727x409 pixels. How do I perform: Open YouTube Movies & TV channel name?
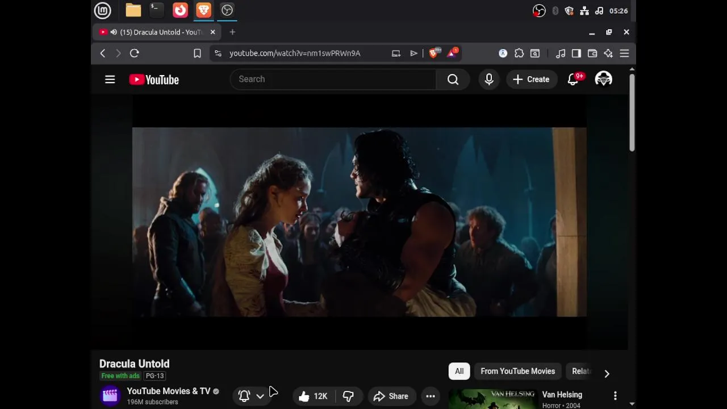click(169, 391)
